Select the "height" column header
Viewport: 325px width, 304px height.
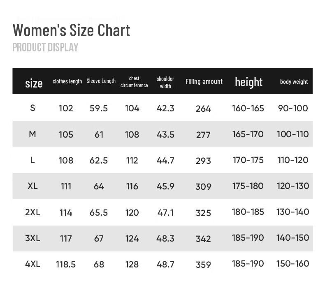point(248,82)
